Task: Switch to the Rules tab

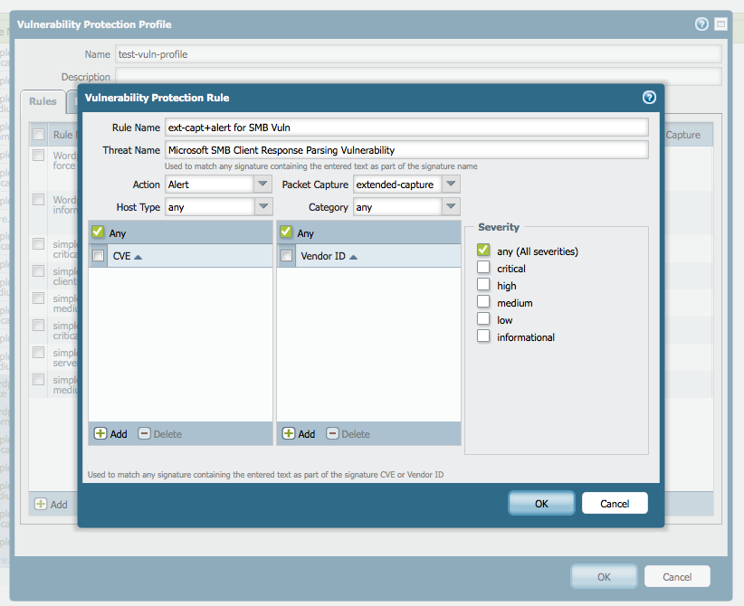Action: (x=43, y=101)
